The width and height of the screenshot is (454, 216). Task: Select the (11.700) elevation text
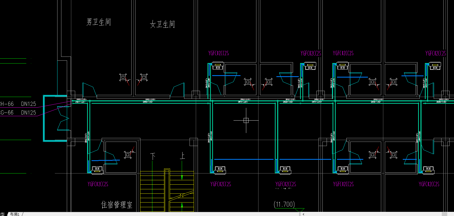coord(284,204)
